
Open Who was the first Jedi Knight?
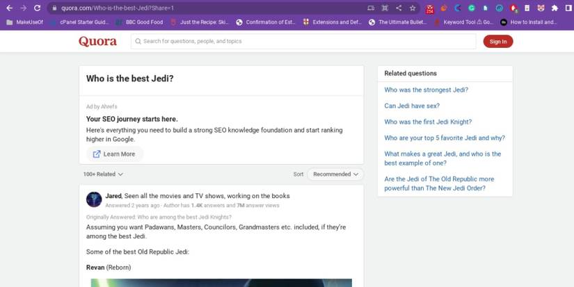(x=428, y=122)
